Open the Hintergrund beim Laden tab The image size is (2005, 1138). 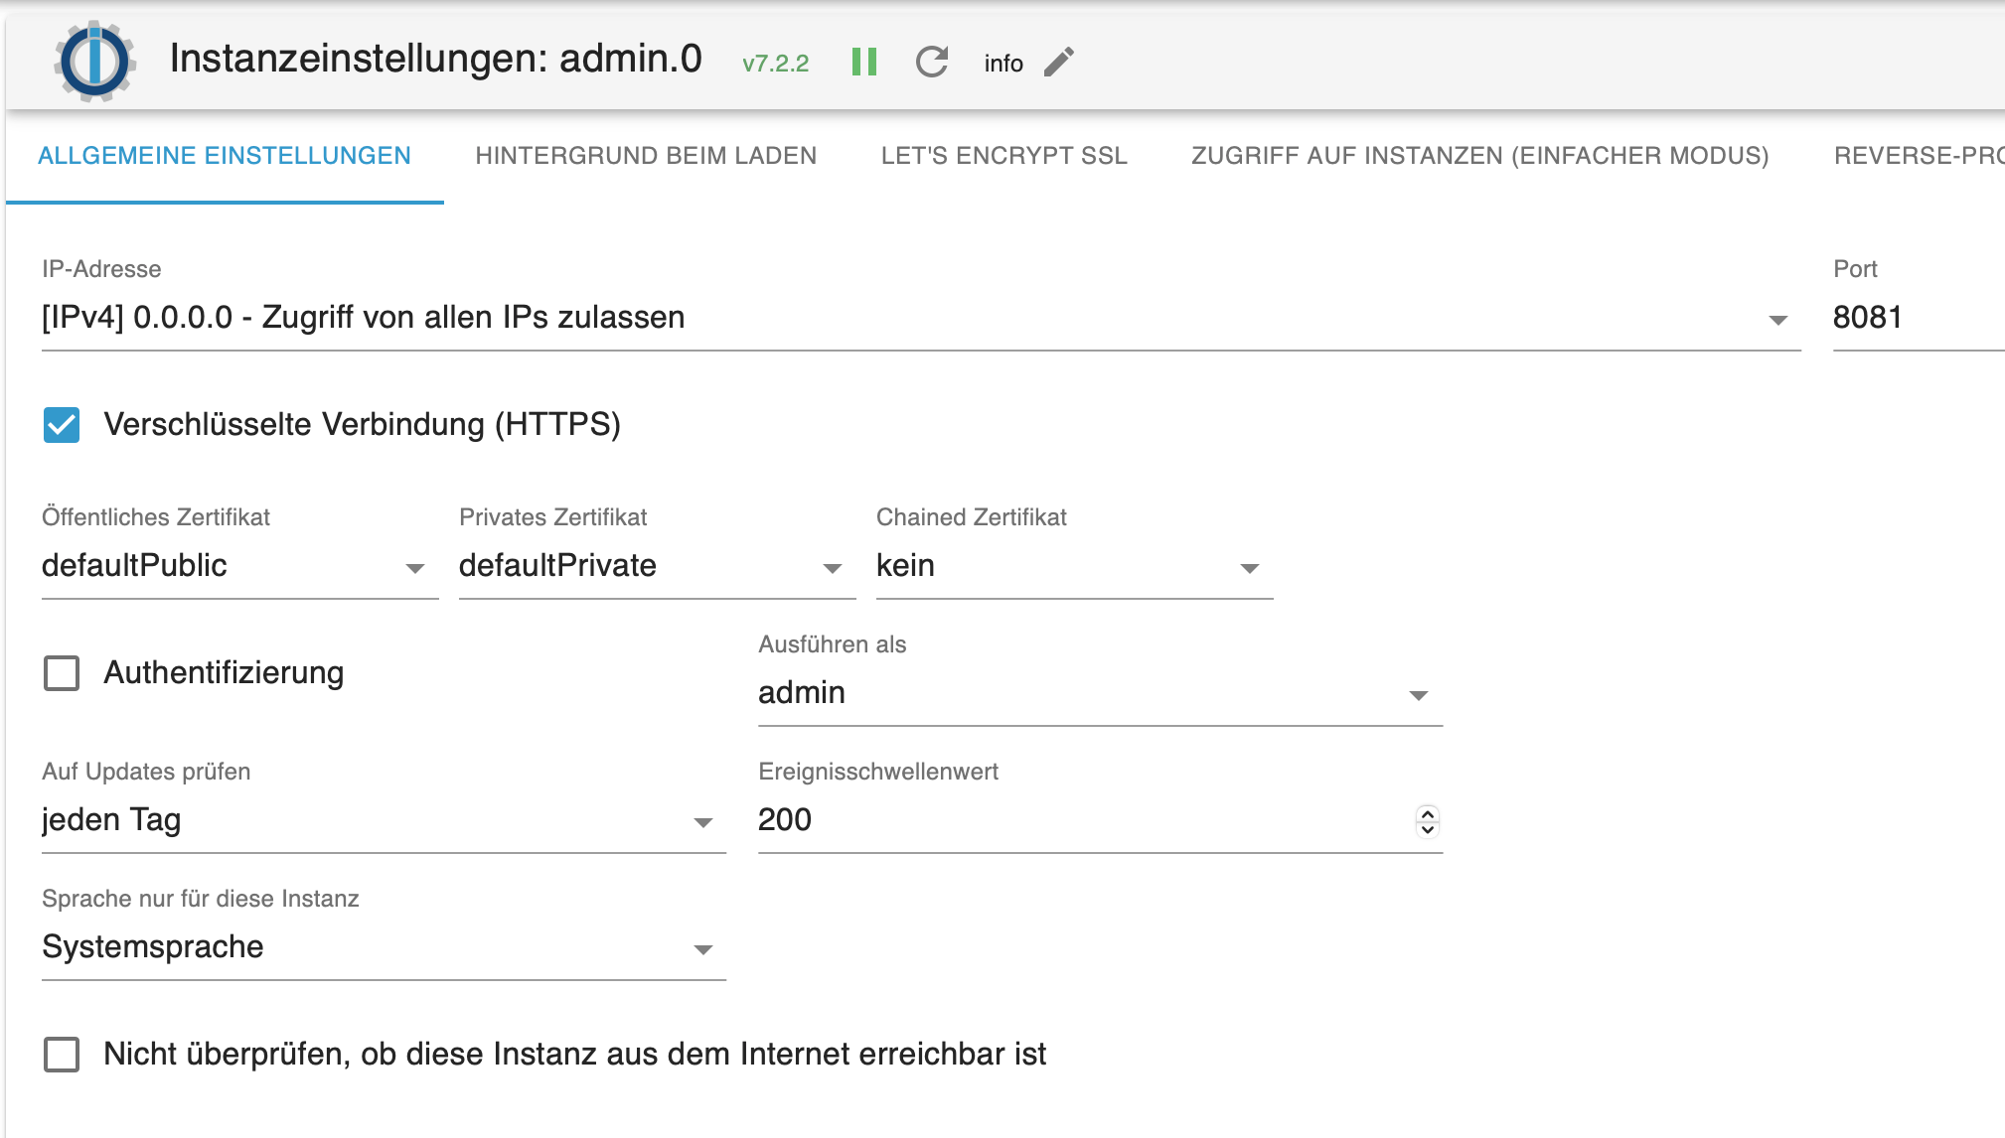pos(646,156)
